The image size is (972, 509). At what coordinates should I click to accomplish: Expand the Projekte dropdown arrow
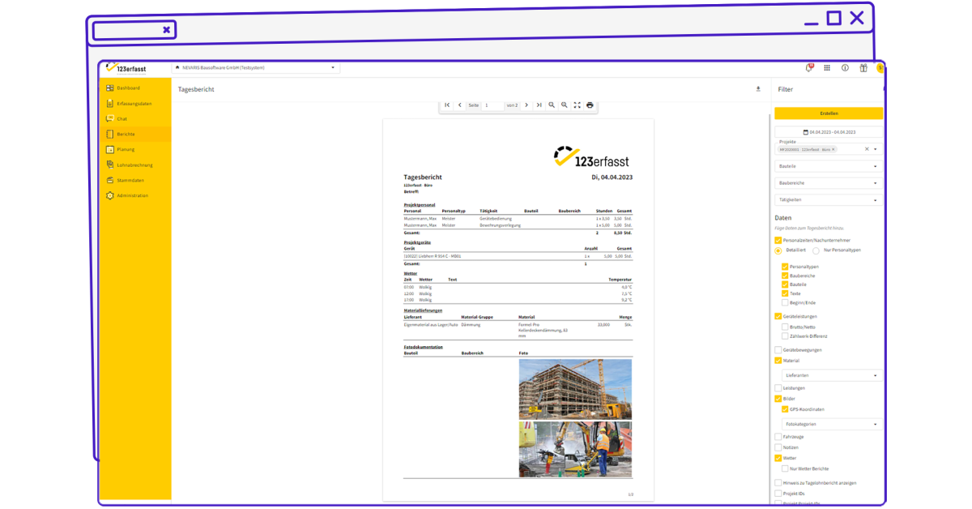[x=876, y=149]
